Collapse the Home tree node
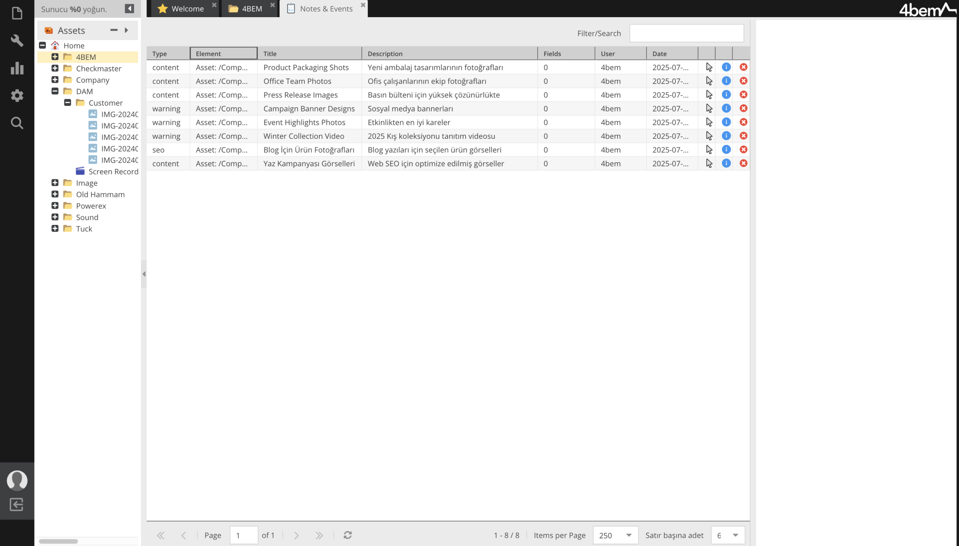The height and width of the screenshot is (546, 959). point(42,45)
